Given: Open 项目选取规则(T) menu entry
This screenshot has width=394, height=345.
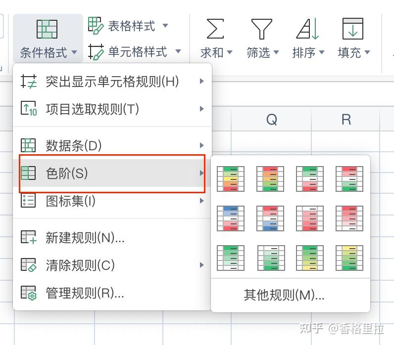Looking at the screenshot, I should point(112,109).
